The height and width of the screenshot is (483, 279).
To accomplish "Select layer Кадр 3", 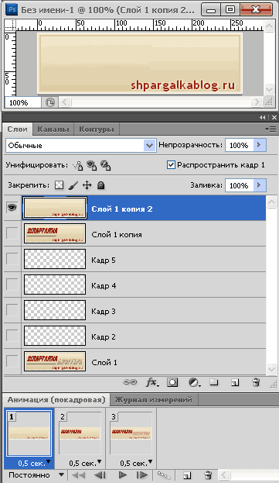I will pyautogui.click(x=143, y=310).
